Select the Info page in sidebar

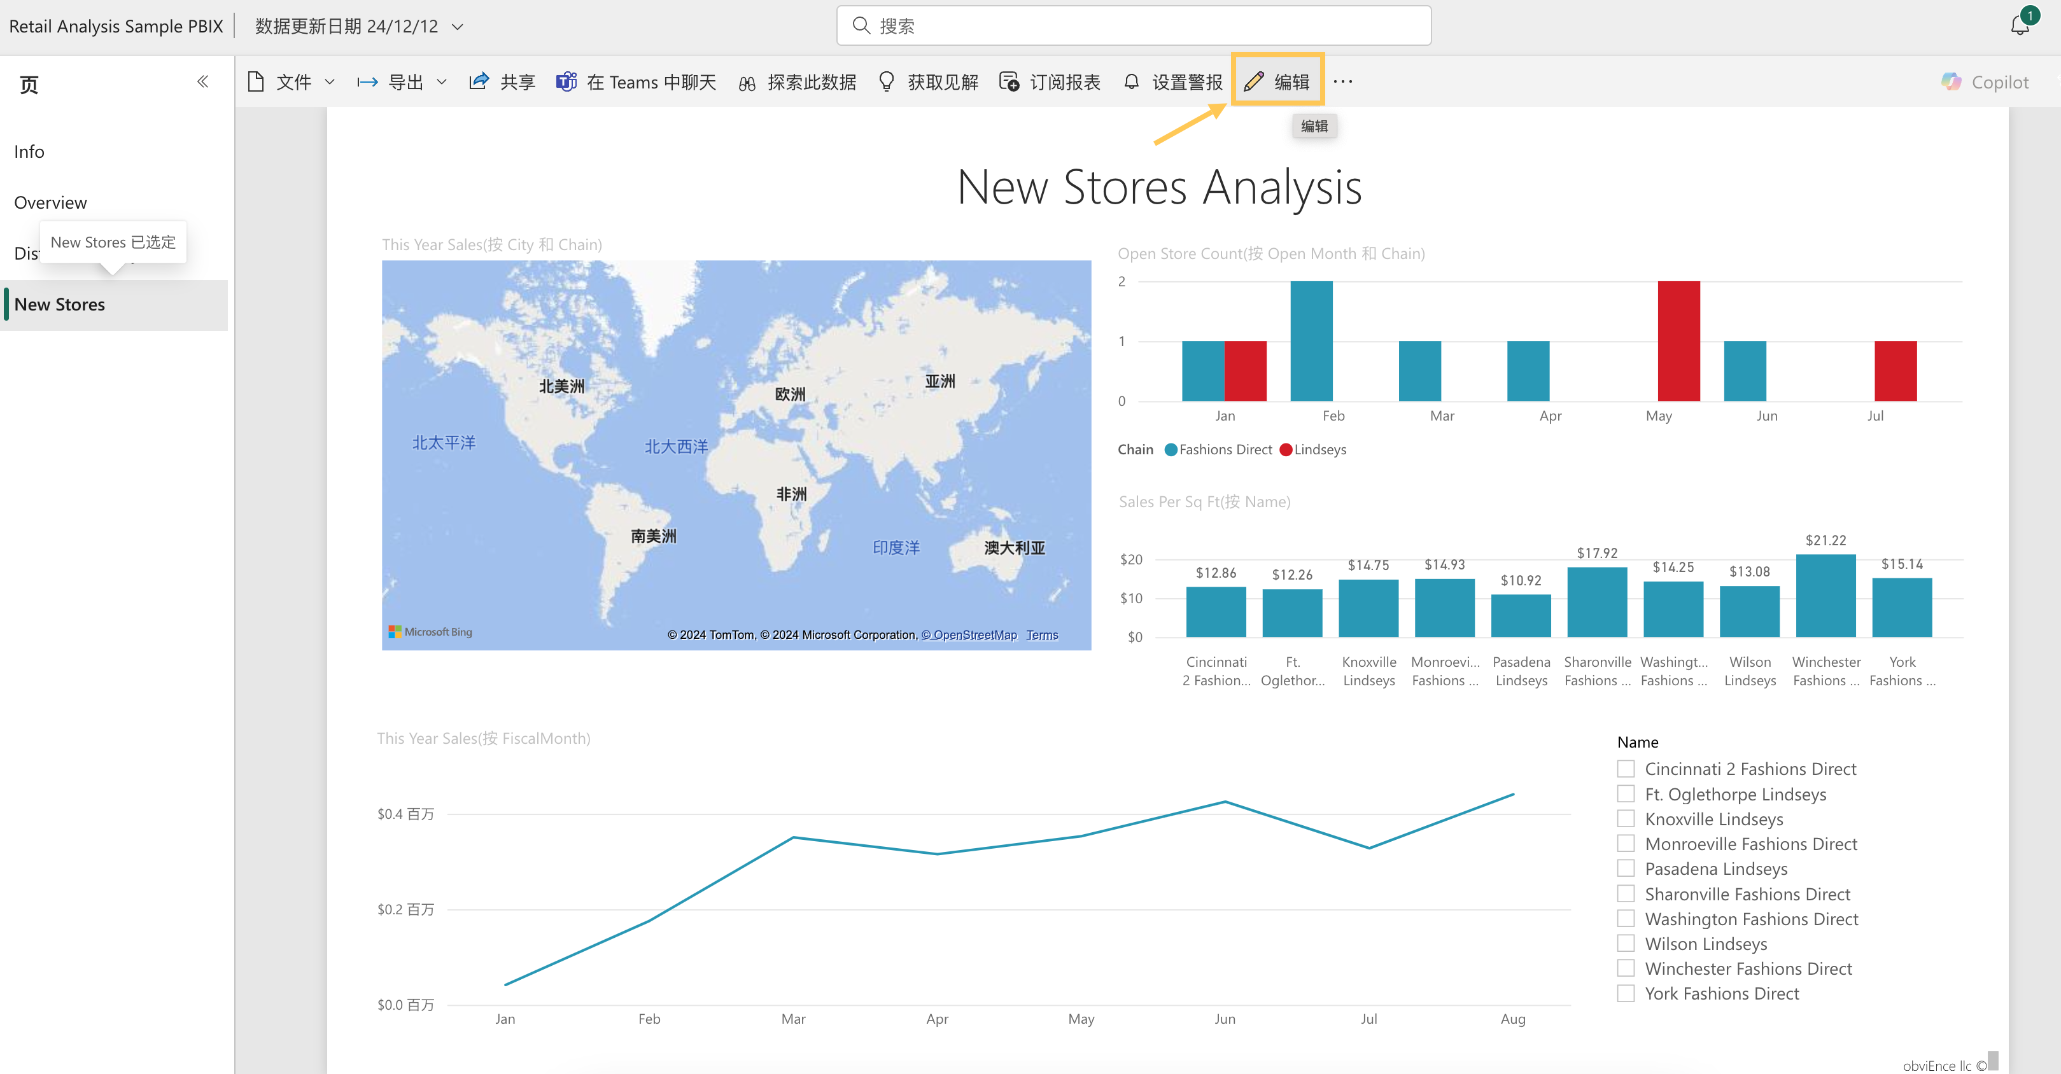click(29, 151)
